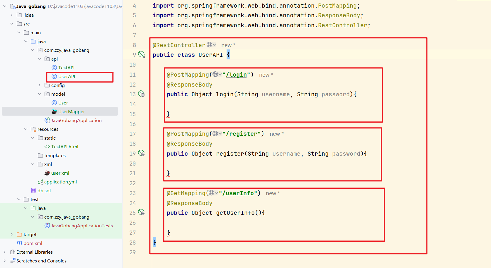Click the Scratches and Consoles icon
Image resolution: width=491 pixels, height=268 pixels.
[x=13, y=260]
